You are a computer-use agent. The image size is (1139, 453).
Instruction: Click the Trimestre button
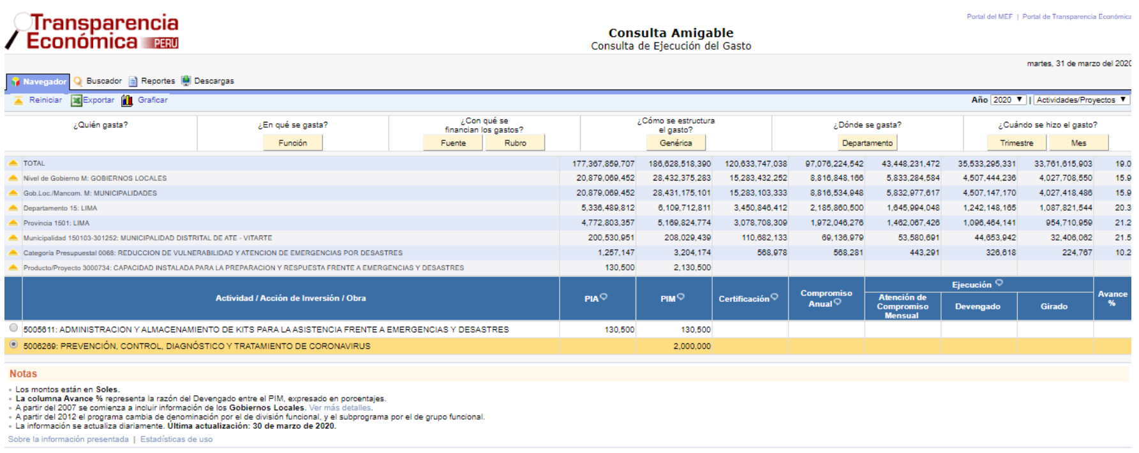(1016, 143)
